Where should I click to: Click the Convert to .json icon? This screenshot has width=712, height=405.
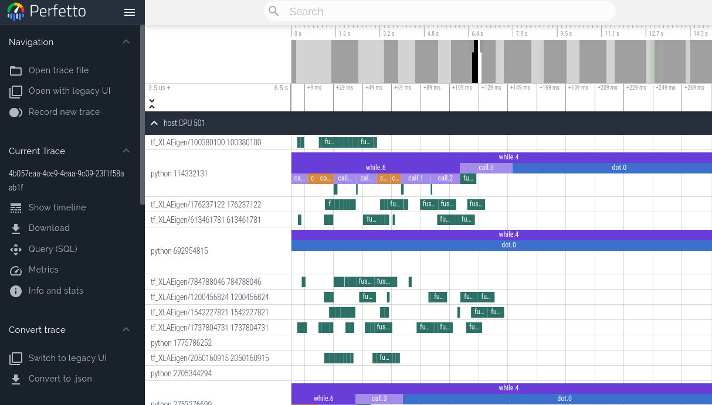tap(16, 379)
